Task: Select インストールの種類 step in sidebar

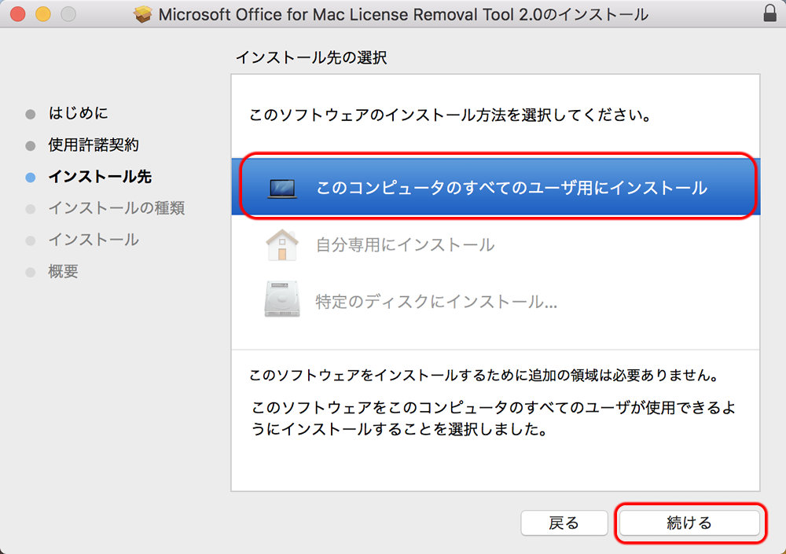Action: coord(116,208)
